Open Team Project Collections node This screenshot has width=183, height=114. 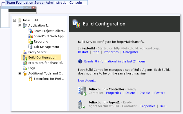click(50, 31)
